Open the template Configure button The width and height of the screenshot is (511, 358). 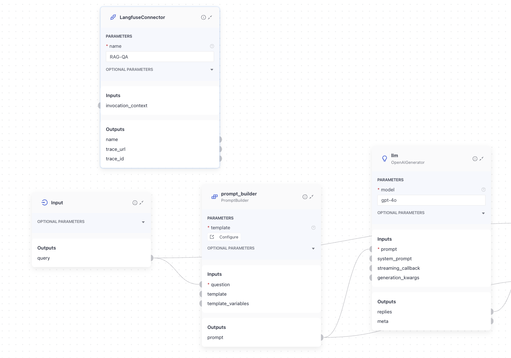click(x=224, y=237)
